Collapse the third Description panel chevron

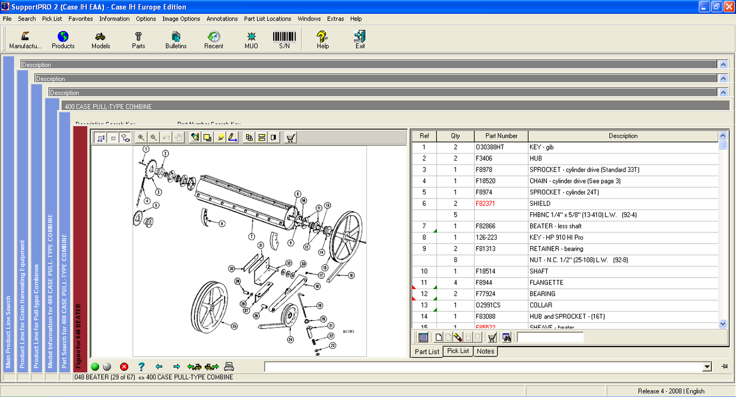(x=723, y=92)
